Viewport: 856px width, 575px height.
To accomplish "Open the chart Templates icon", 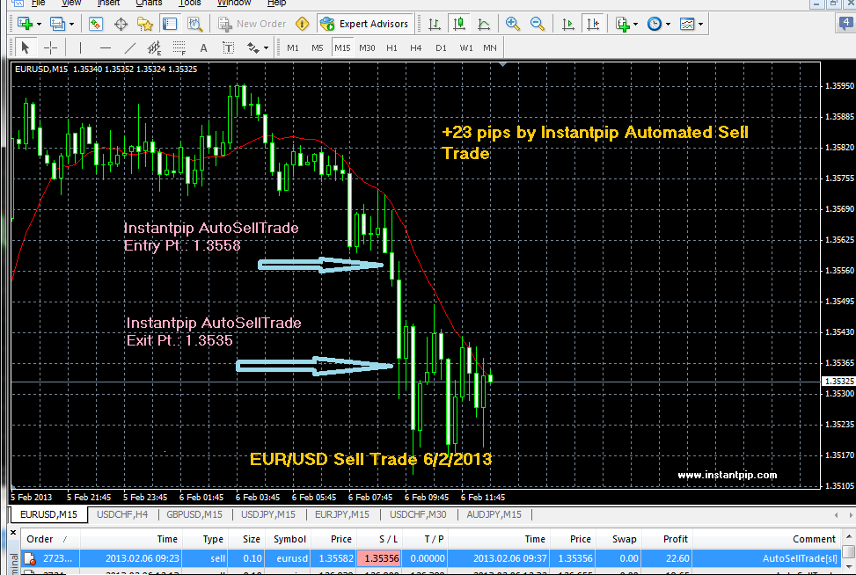I will [687, 24].
